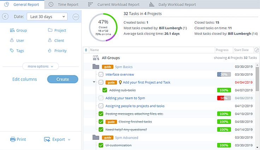Click the Print printer icon
Image resolution: width=260 pixels, height=150 pixels.
(13, 139)
